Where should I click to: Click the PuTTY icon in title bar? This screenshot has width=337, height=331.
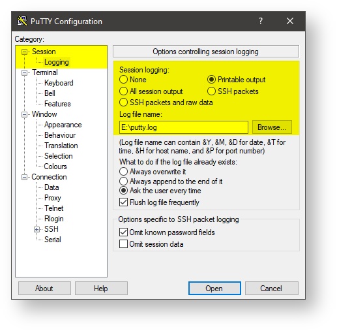22,21
